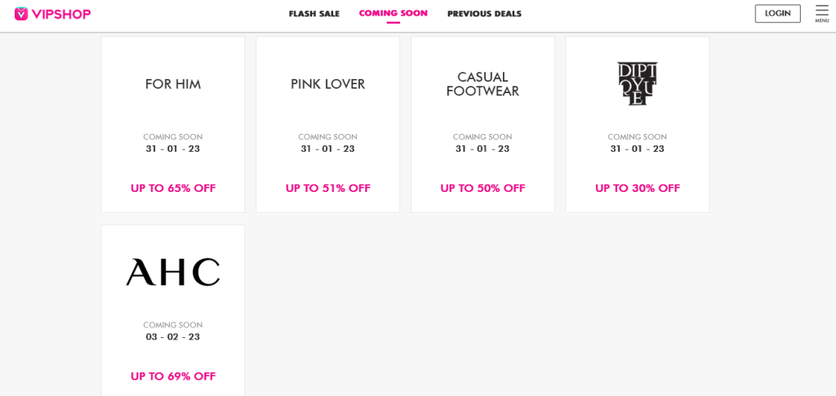The height and width of the screenshot is (396, 836).
Task: Click the VIPSHOP wordmark text
Action: (62, 14)
